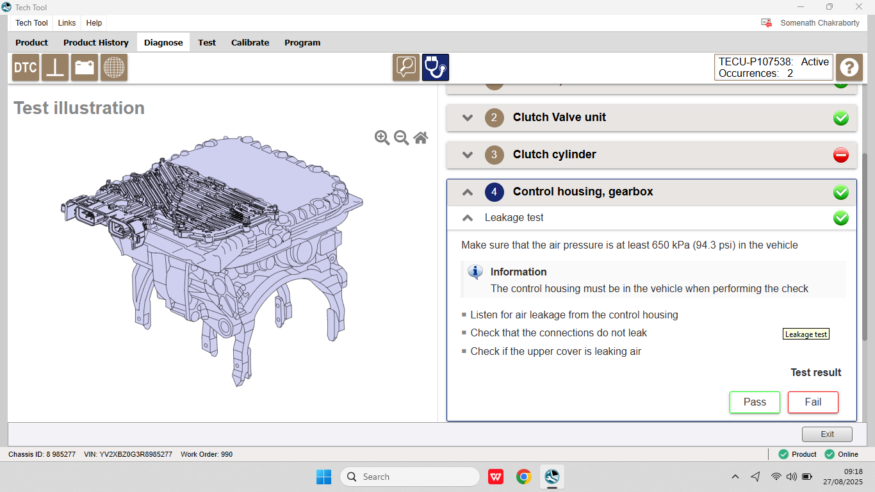This screenshot has height=492, width=875.
Task: Mark the leakage test as Fail
Action: click(x=813, y=402)
